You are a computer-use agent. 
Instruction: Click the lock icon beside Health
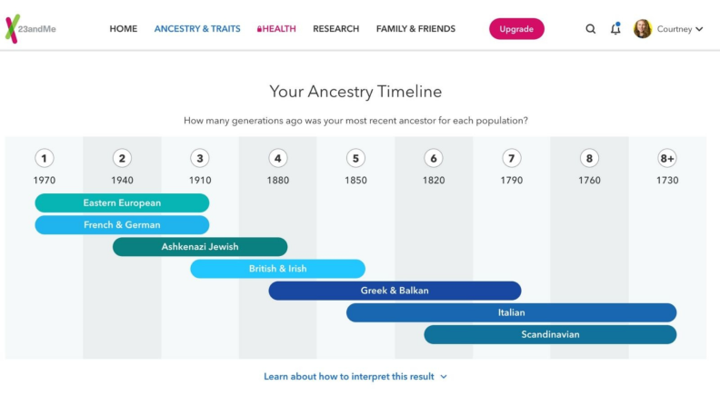tap(259, 29)
